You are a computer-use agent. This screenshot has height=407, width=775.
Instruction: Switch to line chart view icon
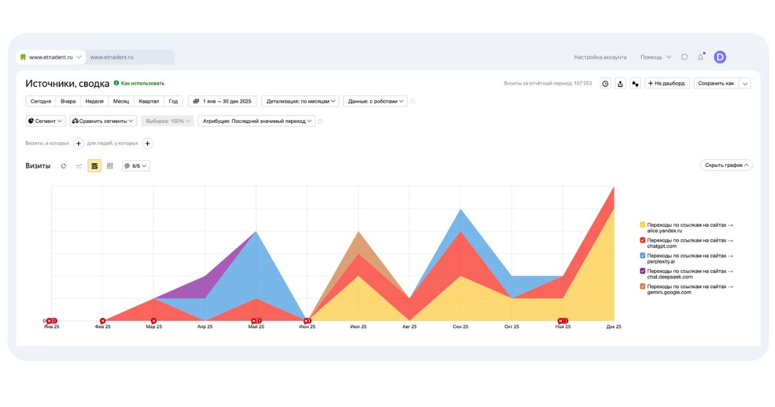click(x=79, y=166)
